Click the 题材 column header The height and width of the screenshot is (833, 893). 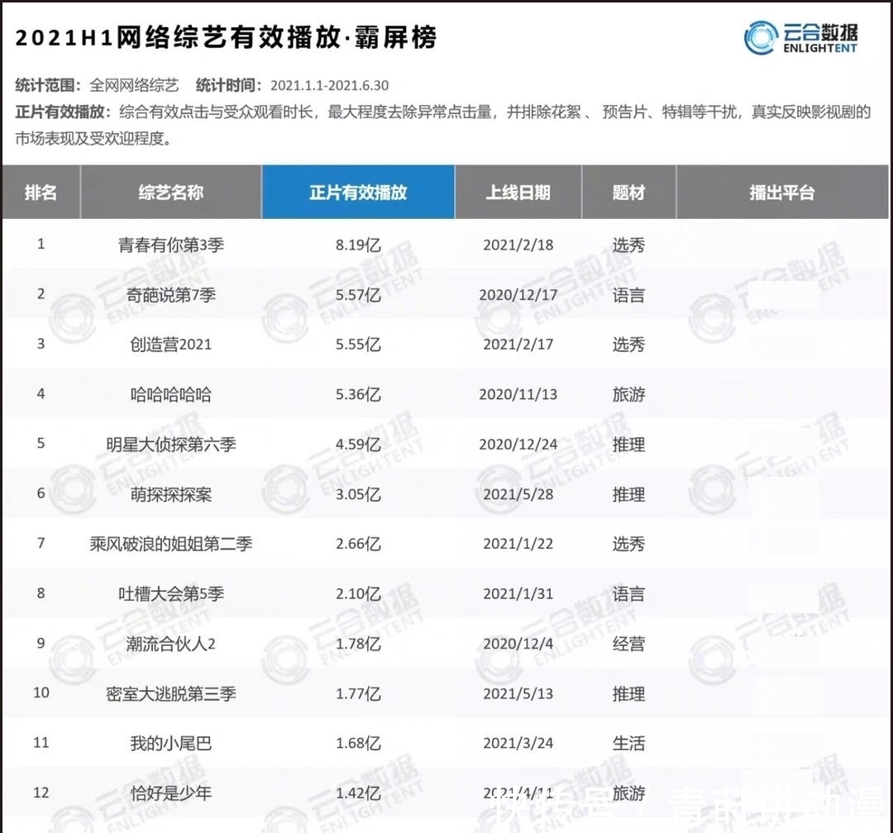(629, 192)
